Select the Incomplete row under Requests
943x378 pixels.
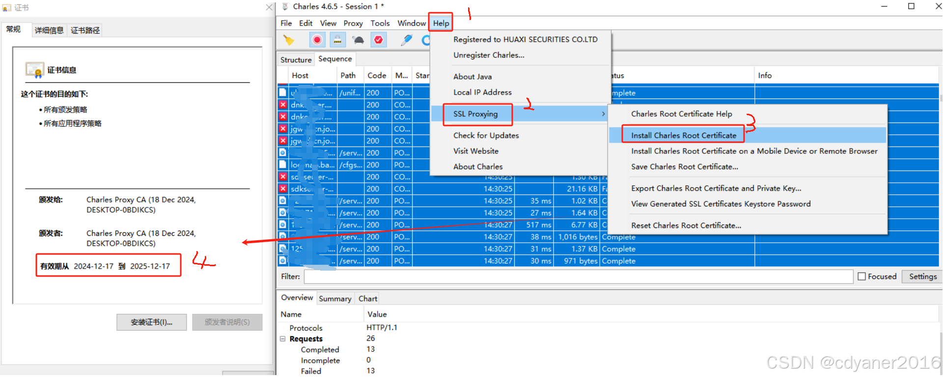608,360
